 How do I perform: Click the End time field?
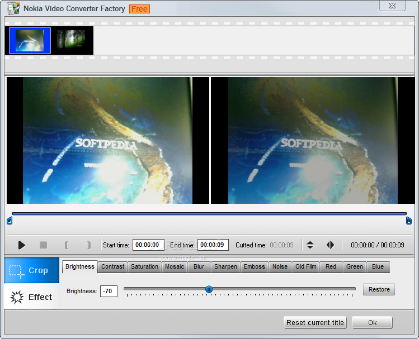[x=213, y=245]
